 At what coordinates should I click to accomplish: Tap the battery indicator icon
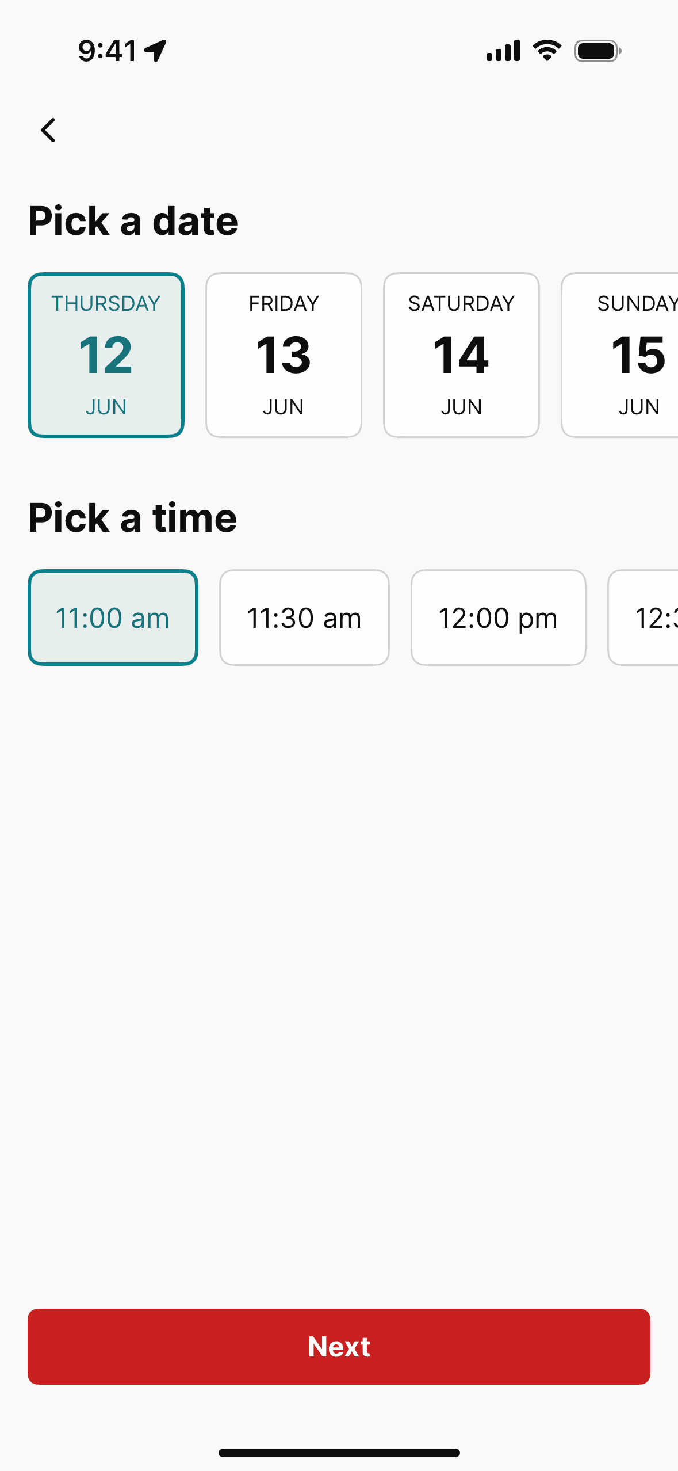(597, 51)
